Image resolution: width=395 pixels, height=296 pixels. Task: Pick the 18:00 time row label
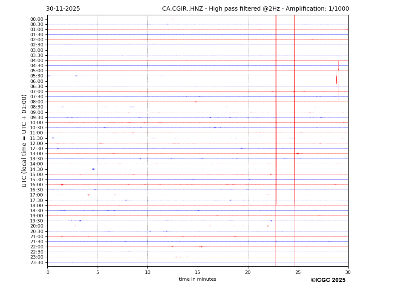[x=37, y=205]
